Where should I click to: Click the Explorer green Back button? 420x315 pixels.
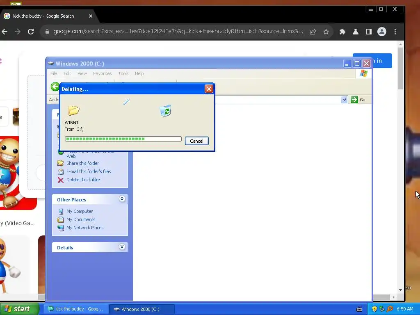(55, 87)
